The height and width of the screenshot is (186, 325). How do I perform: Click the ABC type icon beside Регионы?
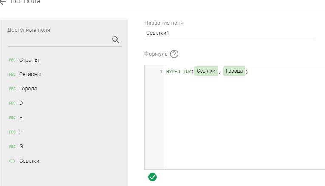tap(12, 74)
